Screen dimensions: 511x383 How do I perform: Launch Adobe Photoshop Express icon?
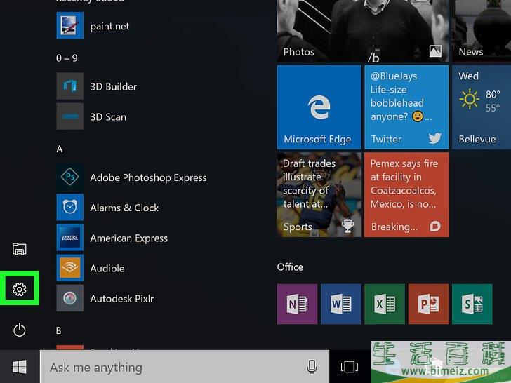pos(69,177)
